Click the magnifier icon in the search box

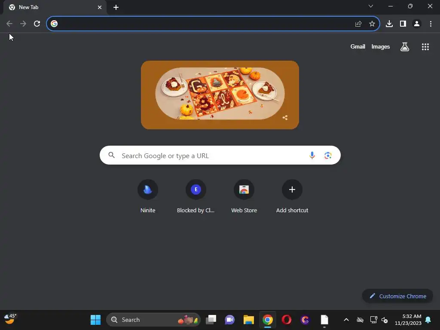[111, 155]
